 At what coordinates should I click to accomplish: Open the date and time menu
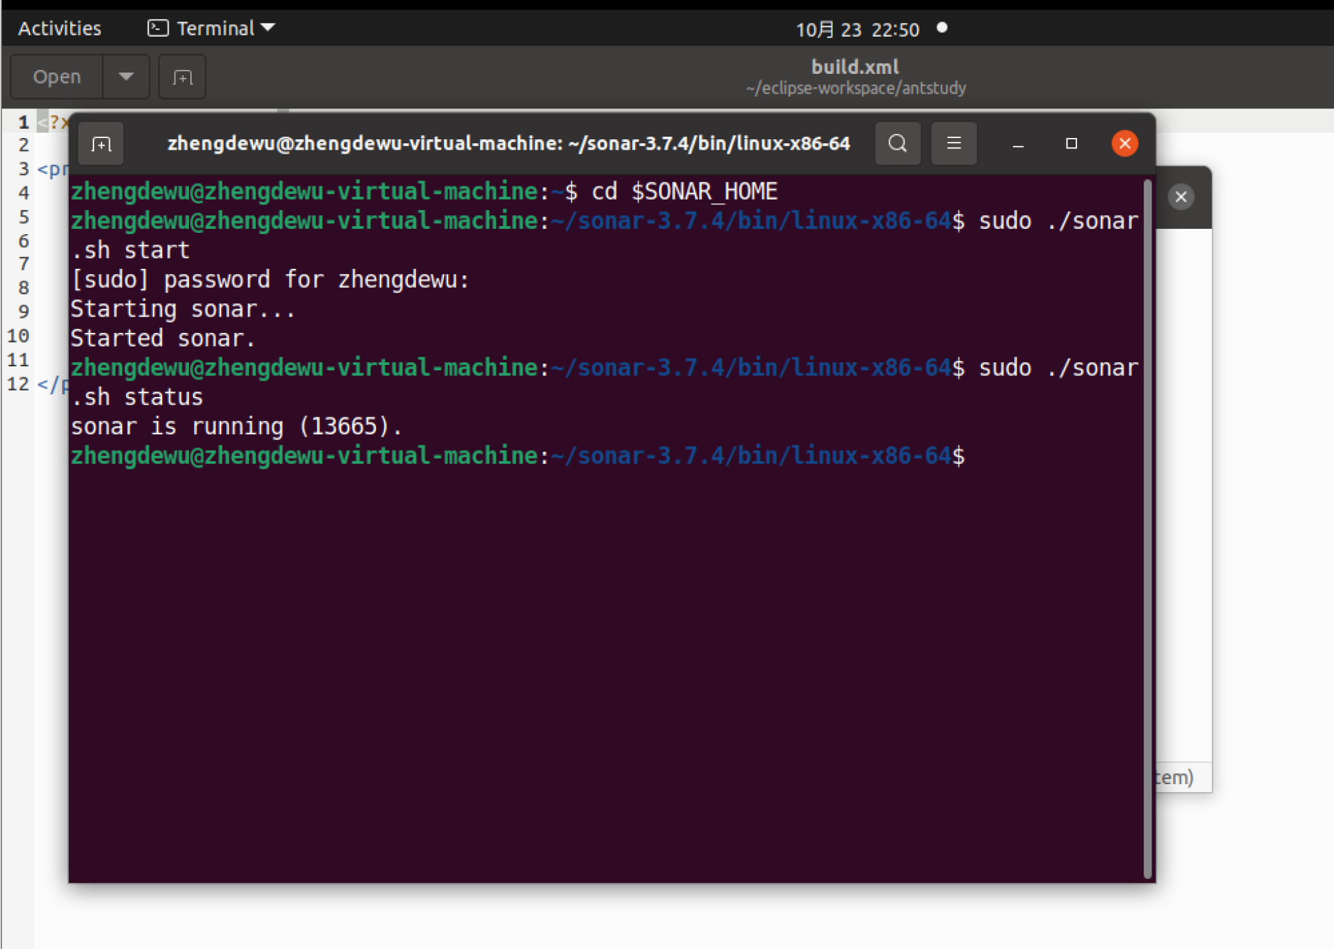point(857,29)
